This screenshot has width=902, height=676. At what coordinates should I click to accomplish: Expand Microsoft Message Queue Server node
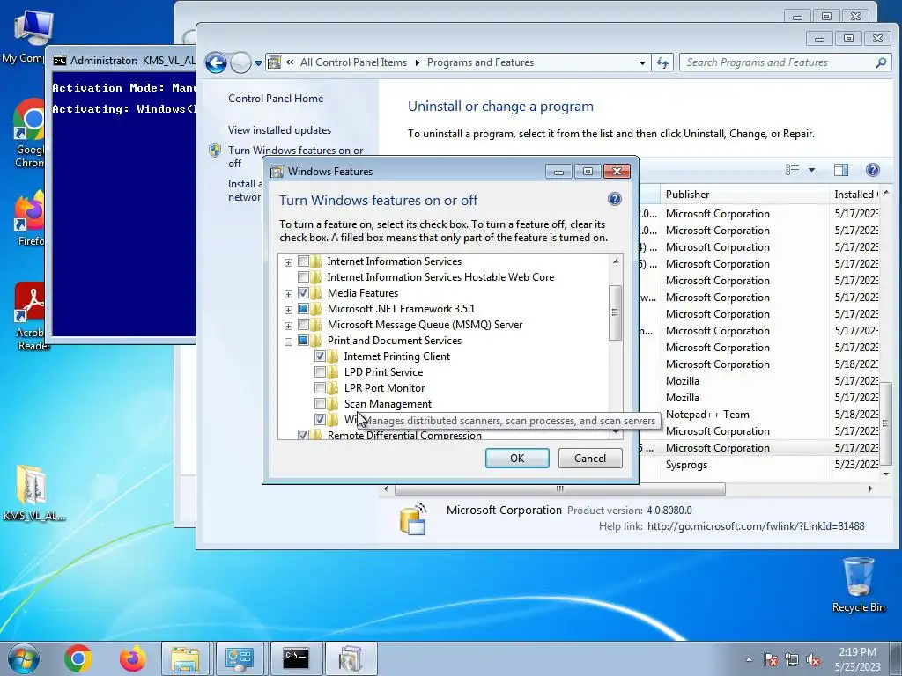288,326
